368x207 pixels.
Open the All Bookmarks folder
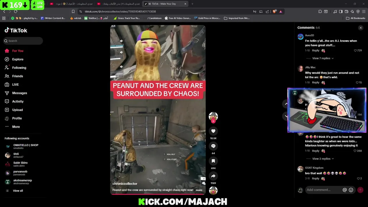356,18
